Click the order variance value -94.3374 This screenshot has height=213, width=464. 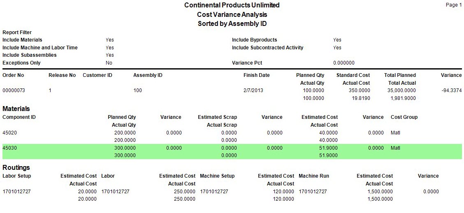(x=451, y=90)
